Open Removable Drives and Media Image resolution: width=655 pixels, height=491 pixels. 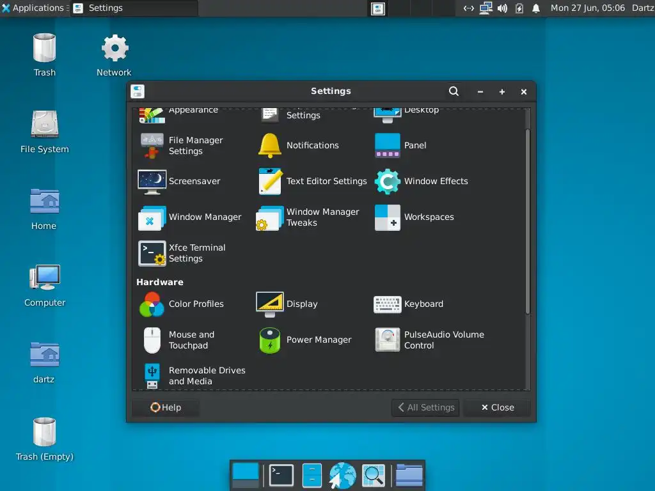[x=194, y=376]
